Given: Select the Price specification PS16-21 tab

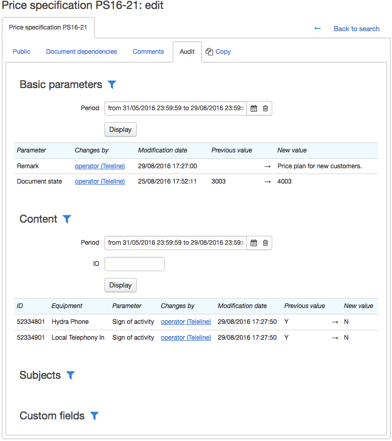Looking at the screenshot, I should tap(48, 27).
